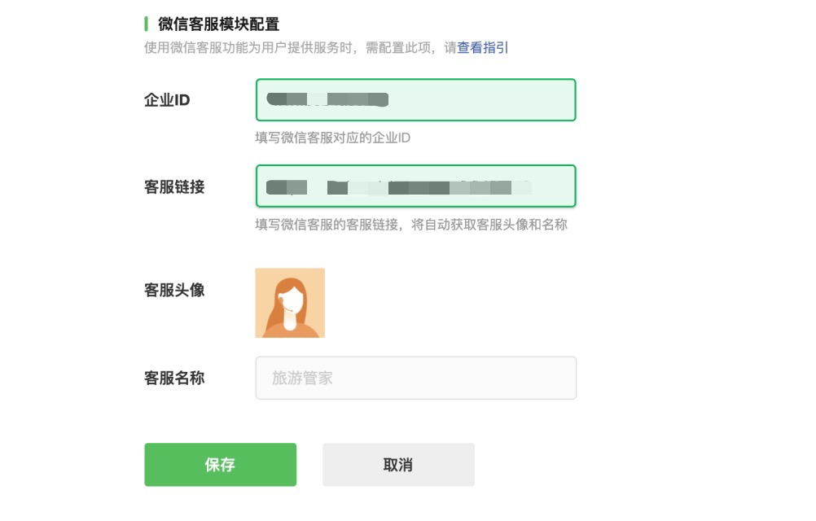This screenshot has width=816, height=521.
Task: Click the green vertical bar beside the title
Action: tap(147, 24)
